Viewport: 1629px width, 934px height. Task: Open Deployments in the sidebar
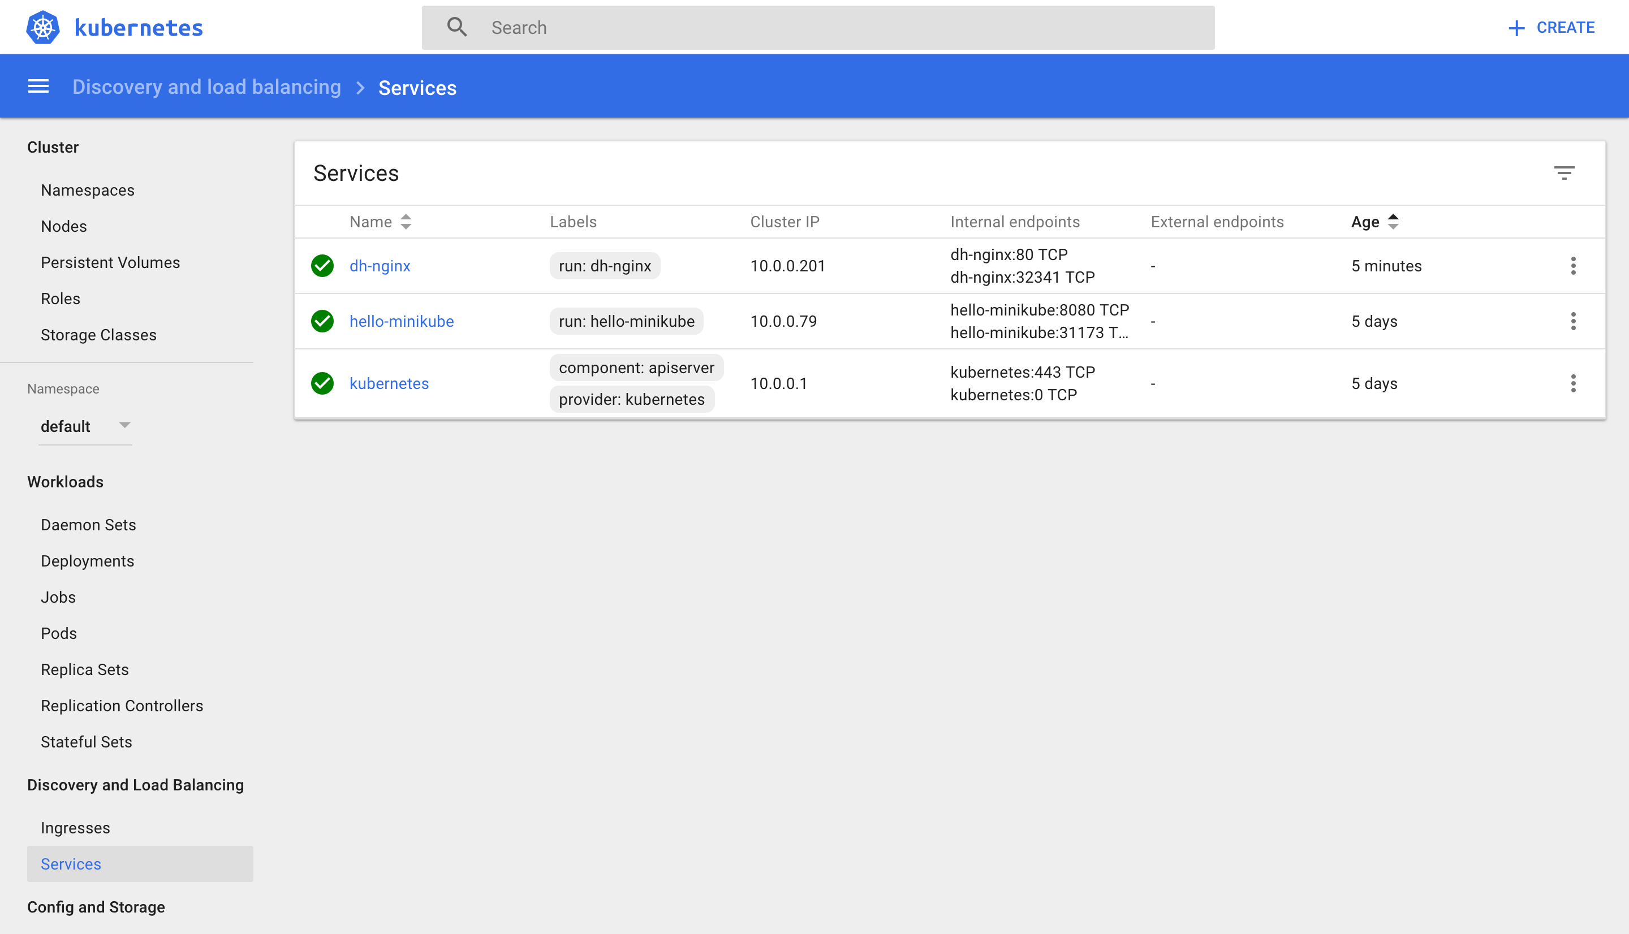[87, 561]
